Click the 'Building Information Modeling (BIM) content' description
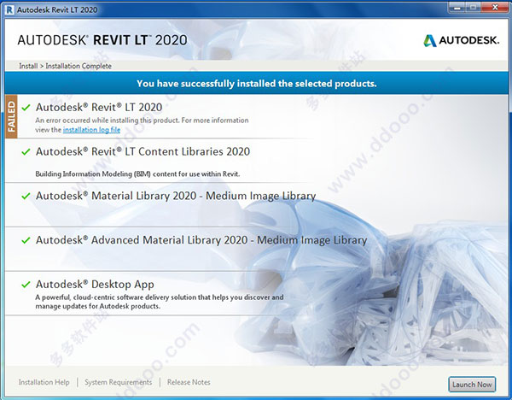Image resolution: width=512 pixels, height=400 pixels. pyautogui.click(x=137, y=174)
